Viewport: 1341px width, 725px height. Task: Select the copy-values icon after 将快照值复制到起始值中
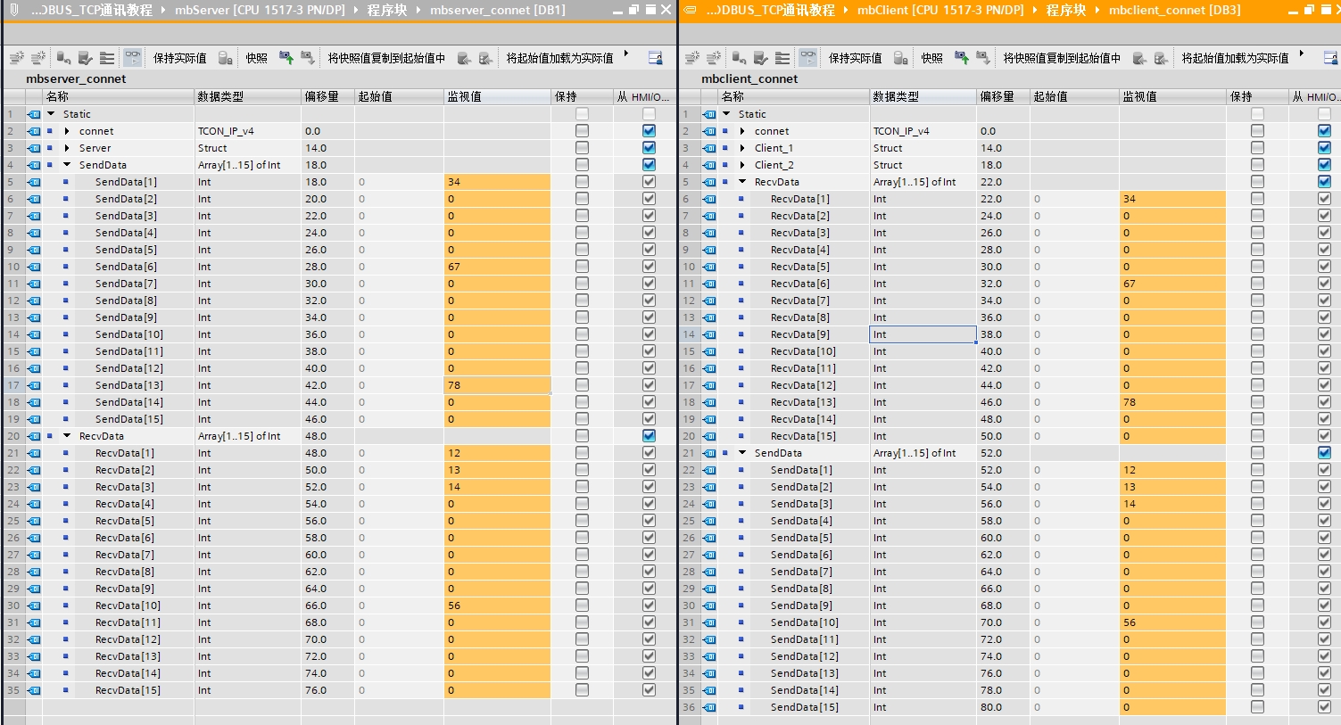tap(464, 57)
